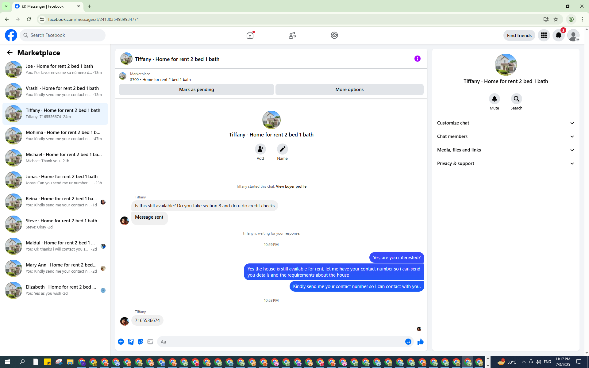The image size is (589, 368).
Task: Expand Chat members section
Action: (x=505, y=136)
